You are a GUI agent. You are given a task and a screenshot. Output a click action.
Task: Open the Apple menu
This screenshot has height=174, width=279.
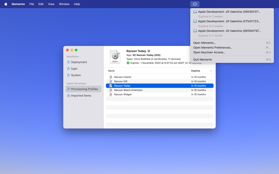click(x=6, y=4)
